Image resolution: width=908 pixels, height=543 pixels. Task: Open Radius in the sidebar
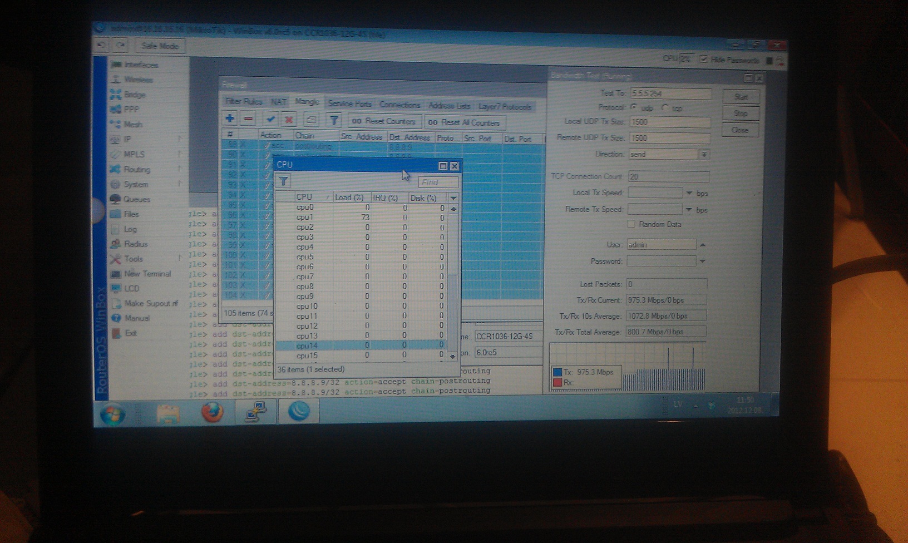tap(130, 244)
